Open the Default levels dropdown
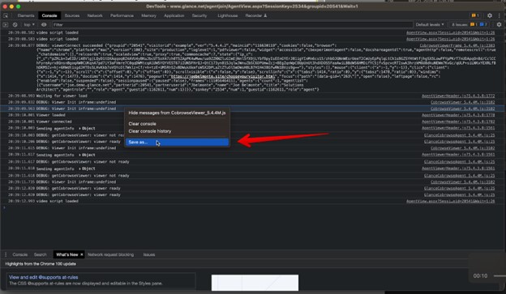 [x=430, y=24]
